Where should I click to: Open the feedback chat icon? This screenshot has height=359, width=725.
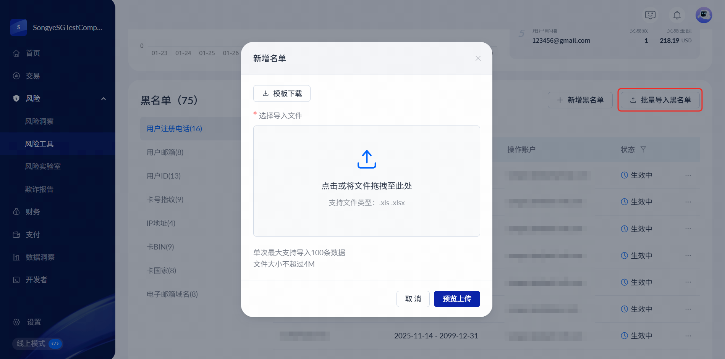click(x=650, y=15)
